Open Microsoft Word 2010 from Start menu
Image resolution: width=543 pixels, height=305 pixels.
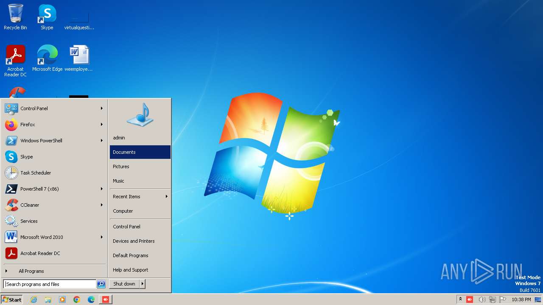click(54, 237)
